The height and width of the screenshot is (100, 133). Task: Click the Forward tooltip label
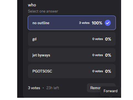pyautogui.click(x=111, y=91)
